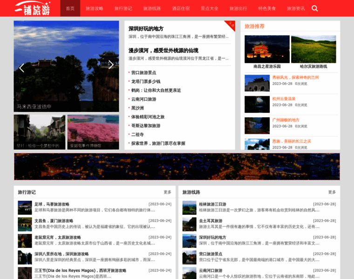Click the 旅行游记 section heading
The height and width of the screenshot is (279, 354).
[27, 192]
